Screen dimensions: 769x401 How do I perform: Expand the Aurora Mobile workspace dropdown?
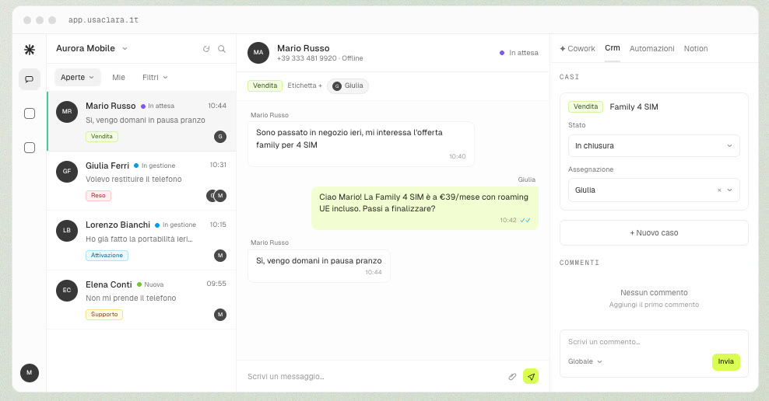[x=92, y=48]
